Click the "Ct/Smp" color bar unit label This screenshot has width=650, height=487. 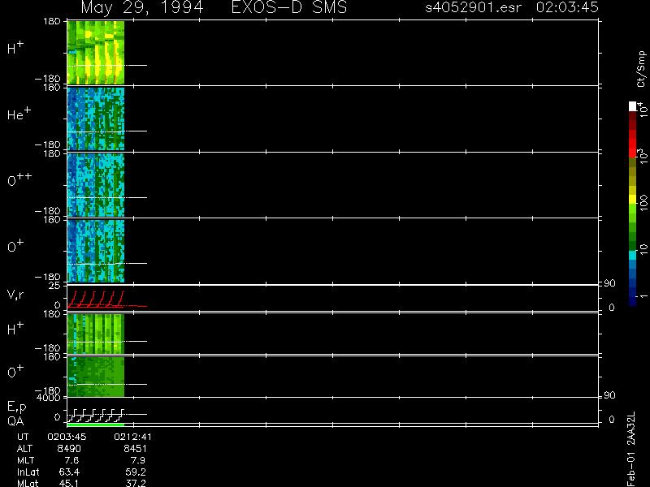pos(641,69)
